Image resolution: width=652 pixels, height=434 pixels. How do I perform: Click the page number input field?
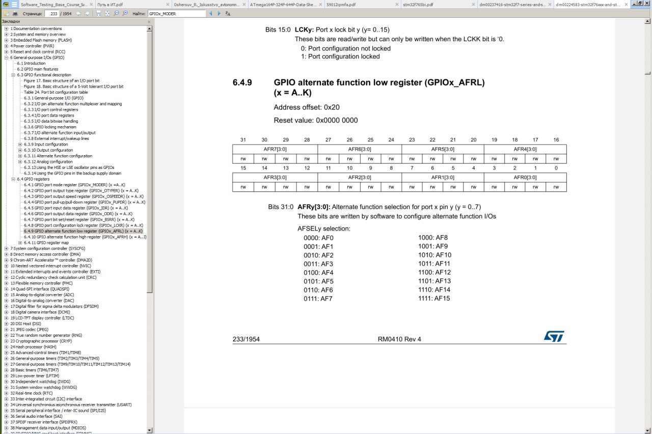[x=51, y=13]
